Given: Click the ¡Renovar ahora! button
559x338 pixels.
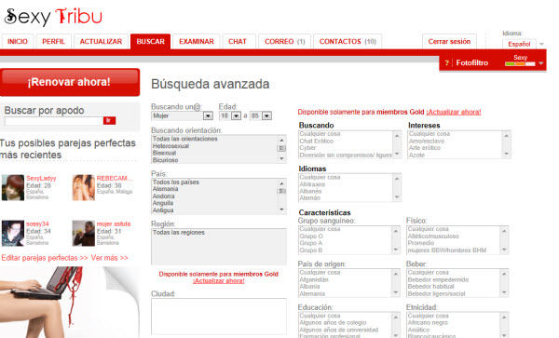Looking at the screenshot, I should [70, 82].
